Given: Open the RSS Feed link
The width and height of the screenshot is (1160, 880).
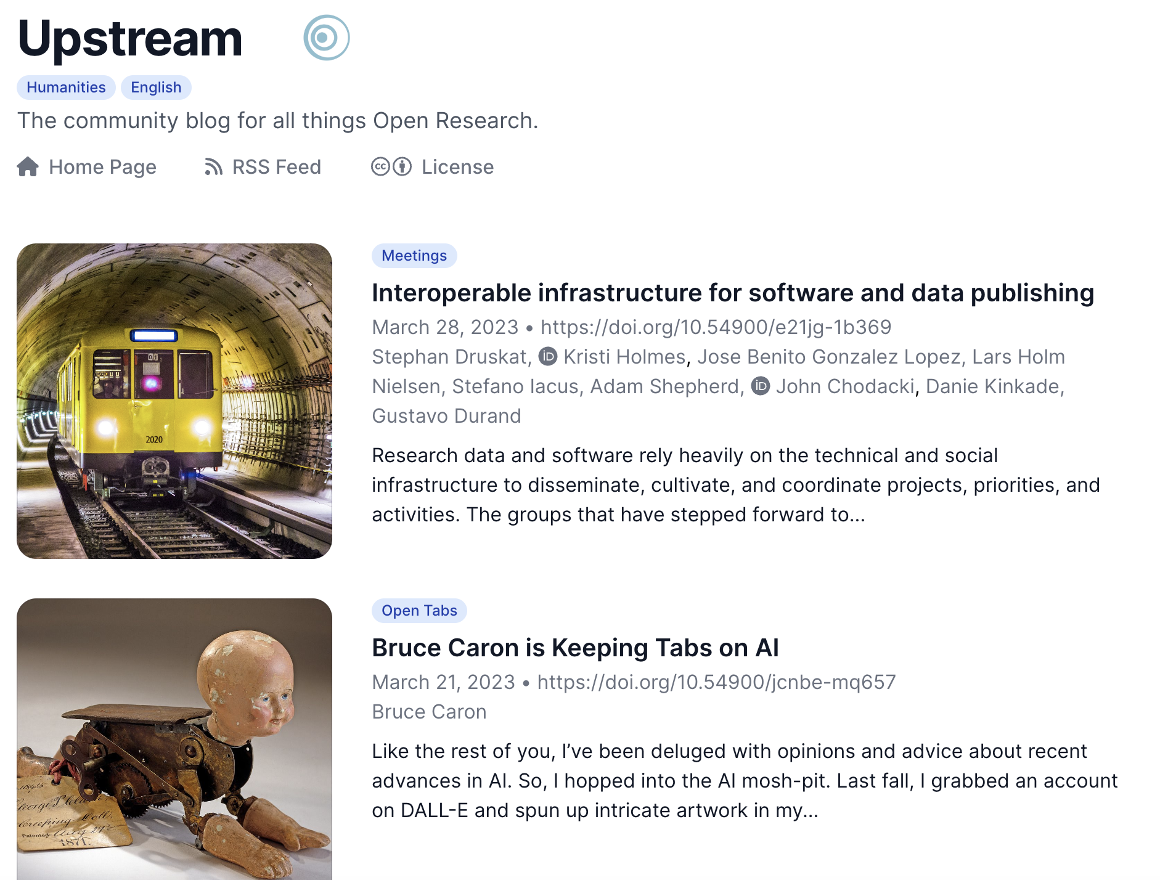Looking at the screenshot, I should pos(276,166).
